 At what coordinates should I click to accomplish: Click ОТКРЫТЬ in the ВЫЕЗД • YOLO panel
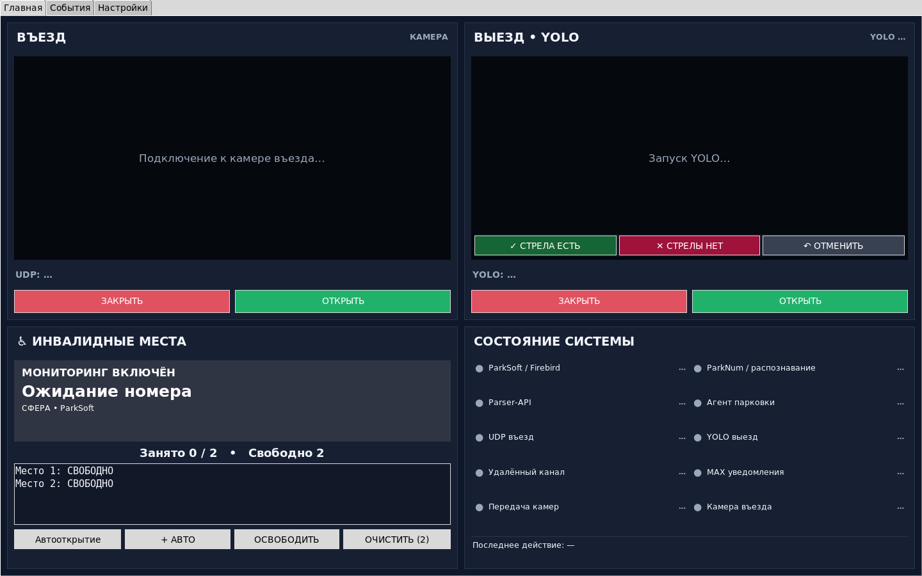tap(800, 301)
